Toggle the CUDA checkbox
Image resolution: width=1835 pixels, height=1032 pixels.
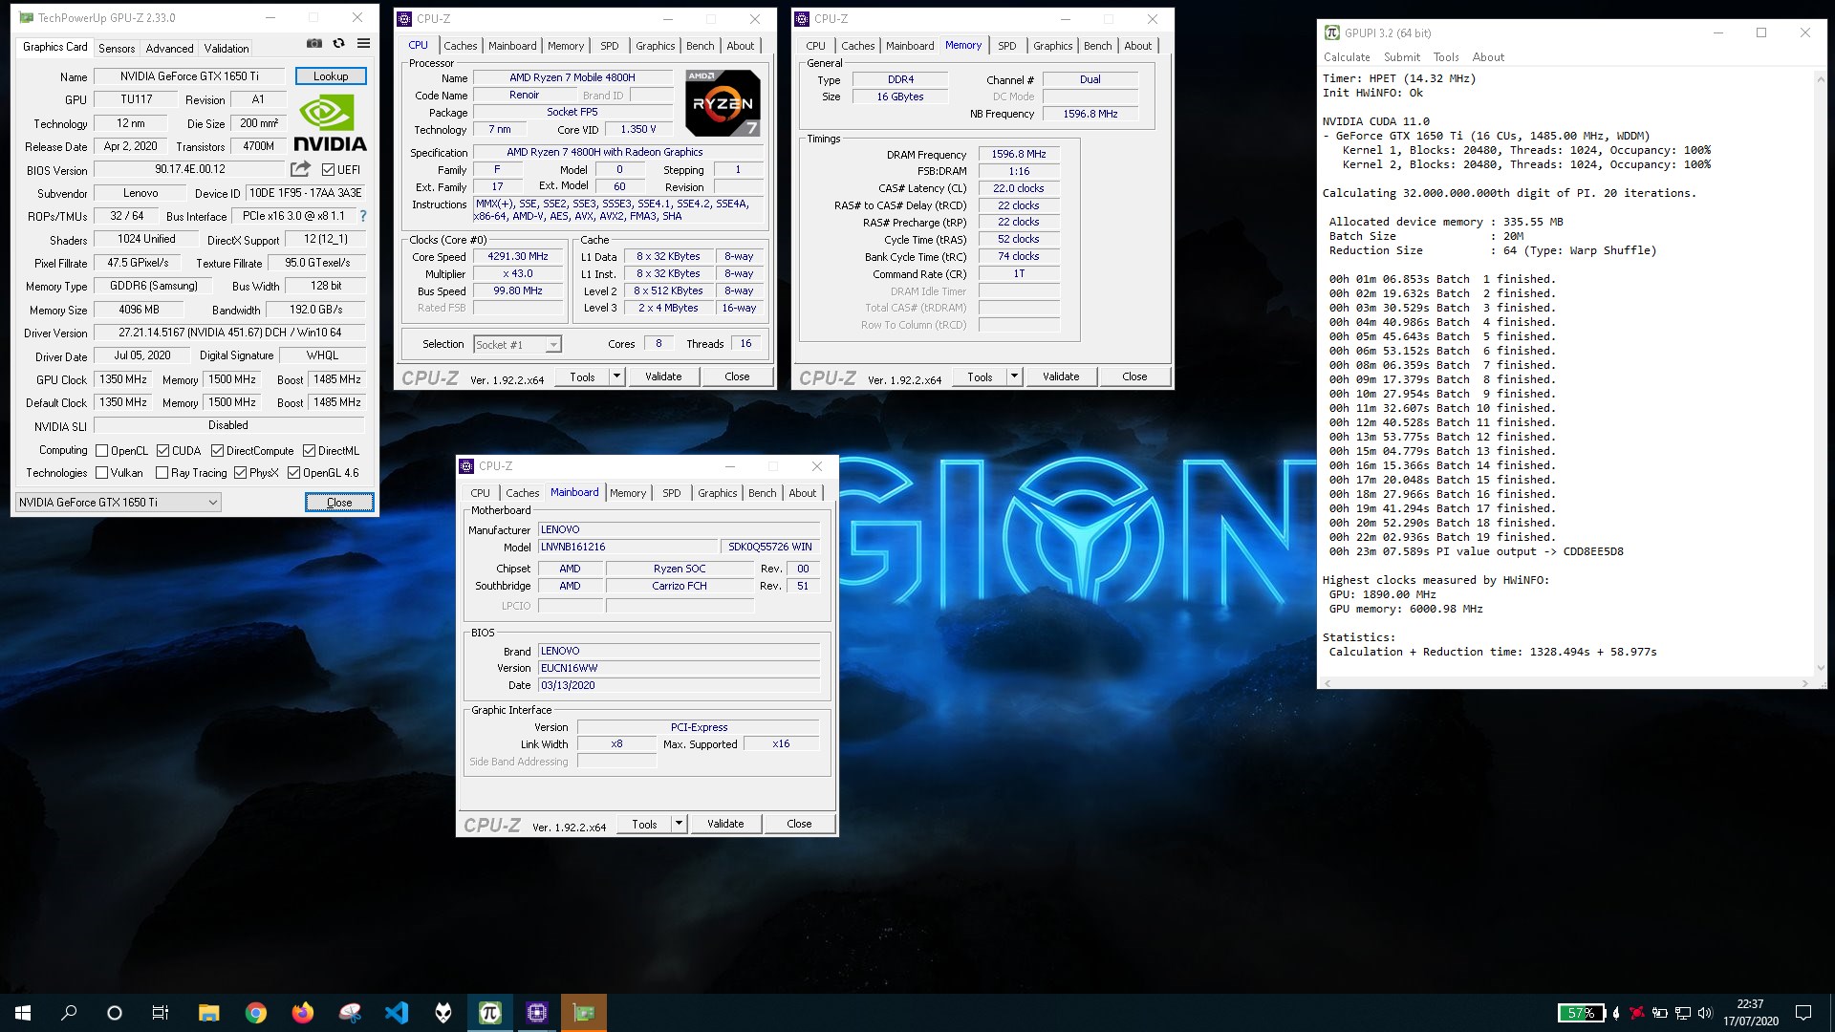click(x=163, y=451)
